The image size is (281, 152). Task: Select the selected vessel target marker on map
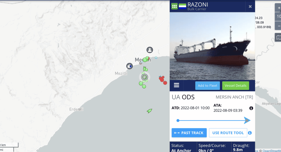click(145, 77)
